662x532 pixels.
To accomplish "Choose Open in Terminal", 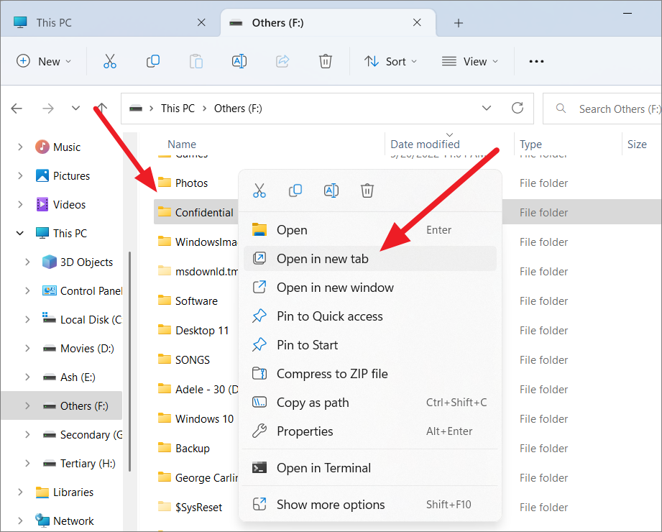I will point(370,468).
